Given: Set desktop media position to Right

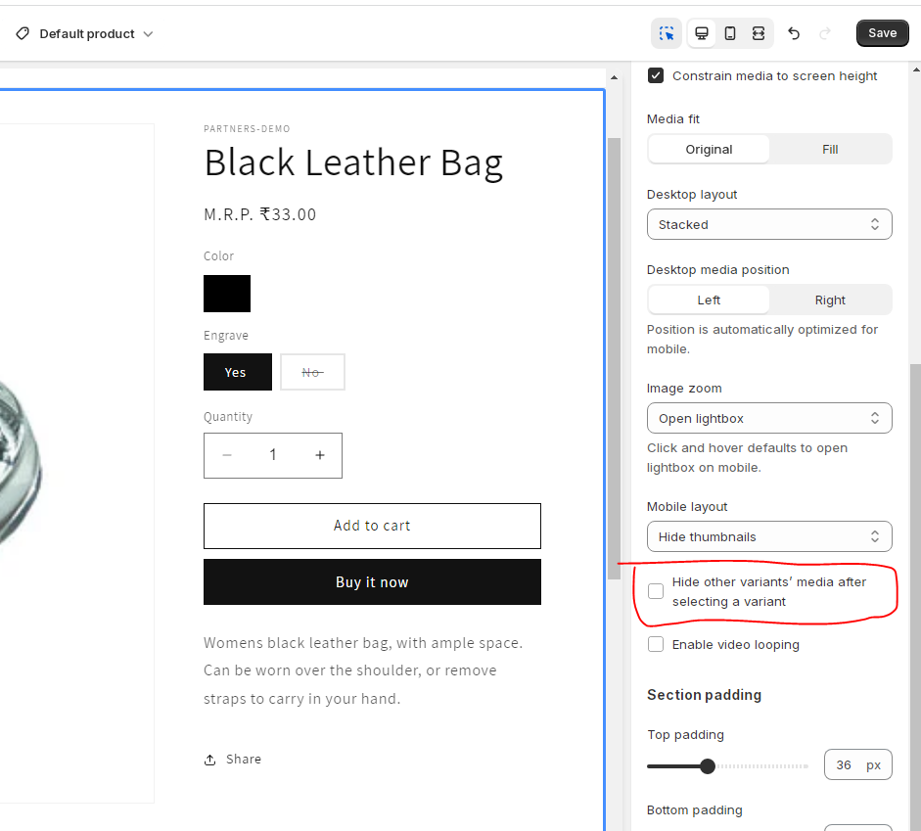Looking at the screenshot, I should click(x=830, y=300).
